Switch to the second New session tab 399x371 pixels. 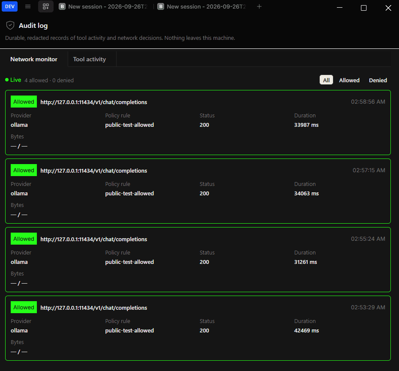[201, 6]
